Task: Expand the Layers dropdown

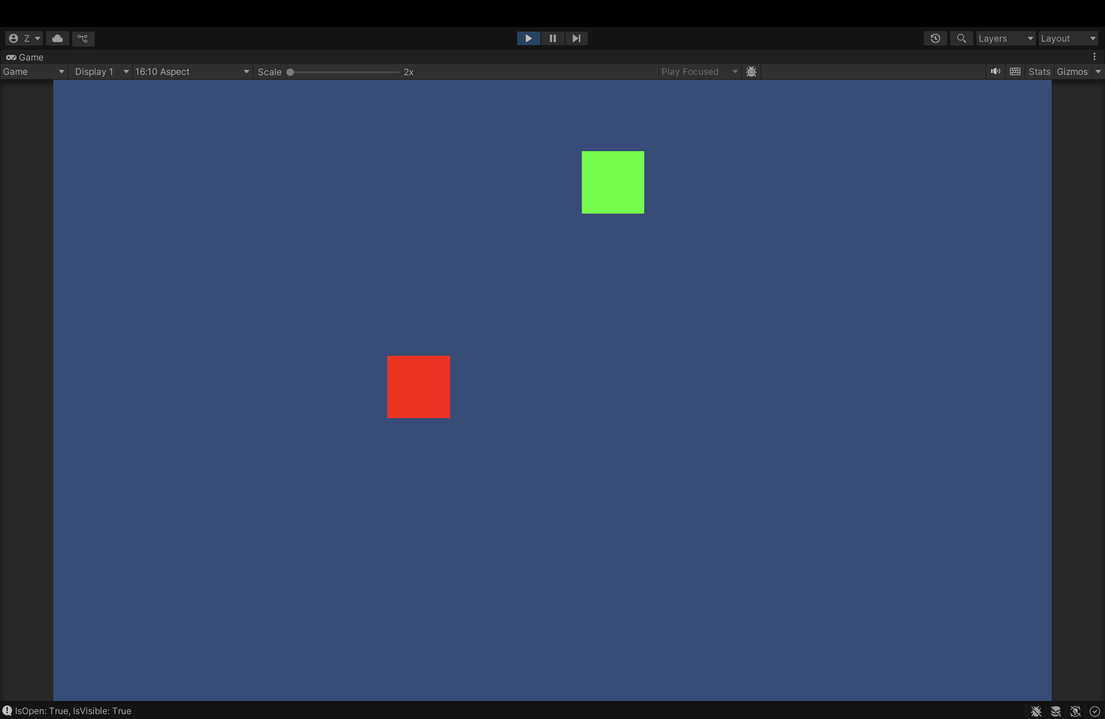Action: [1005, 39]
